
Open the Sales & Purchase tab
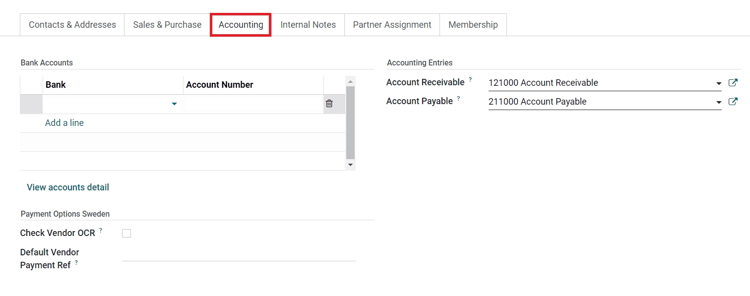167,25
